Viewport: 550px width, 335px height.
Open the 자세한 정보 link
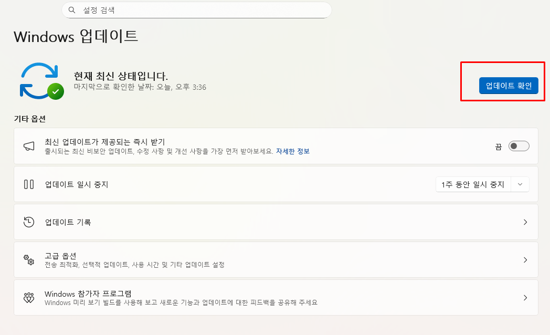tap(292, 151)
